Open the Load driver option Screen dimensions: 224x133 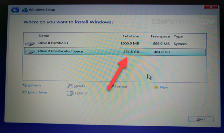(37, 92)
